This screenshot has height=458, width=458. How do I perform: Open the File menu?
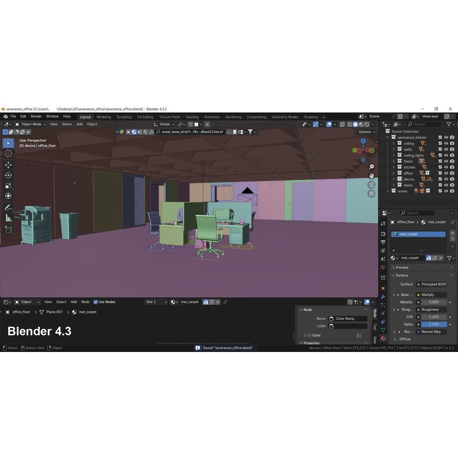pos(13,117)
